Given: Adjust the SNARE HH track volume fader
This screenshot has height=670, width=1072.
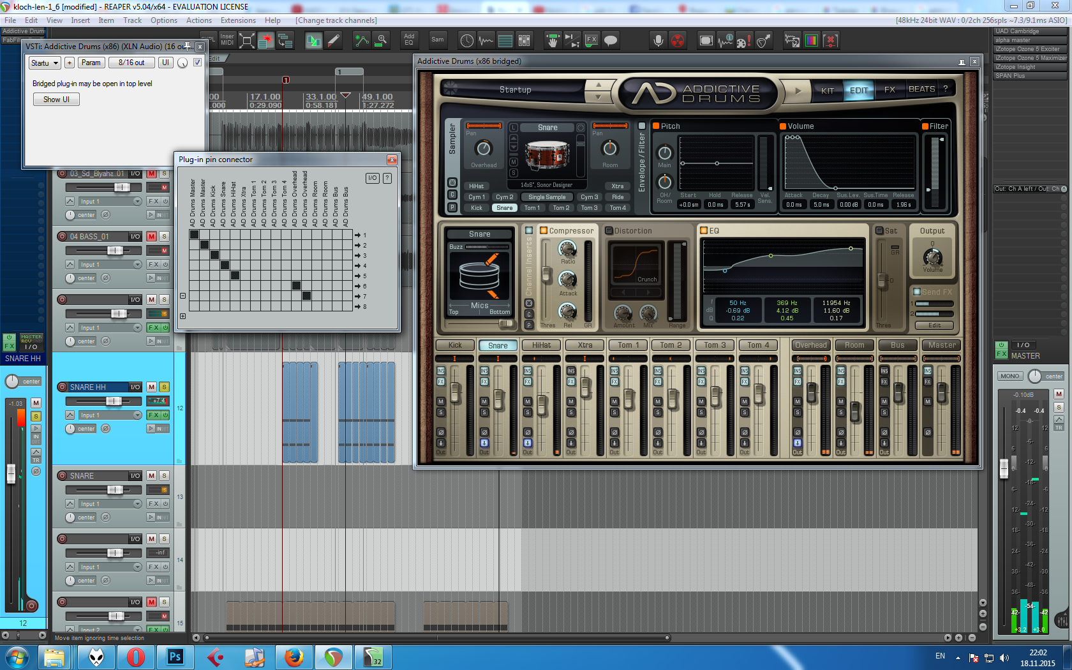Looking at the screenshot, I should [114, 401].
